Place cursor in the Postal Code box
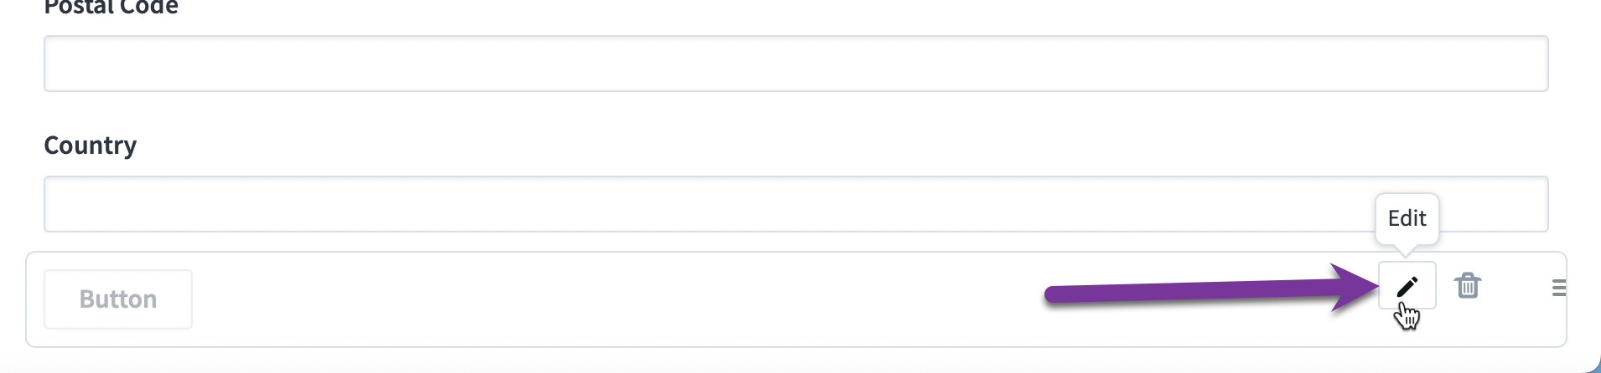Screen dimensions: 1601x373 click(795, 64)
